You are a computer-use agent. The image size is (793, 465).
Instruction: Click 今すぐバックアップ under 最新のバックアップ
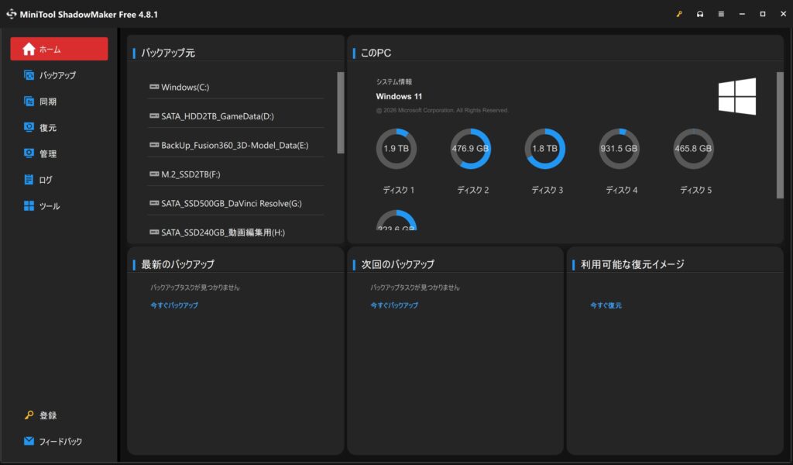174,305
